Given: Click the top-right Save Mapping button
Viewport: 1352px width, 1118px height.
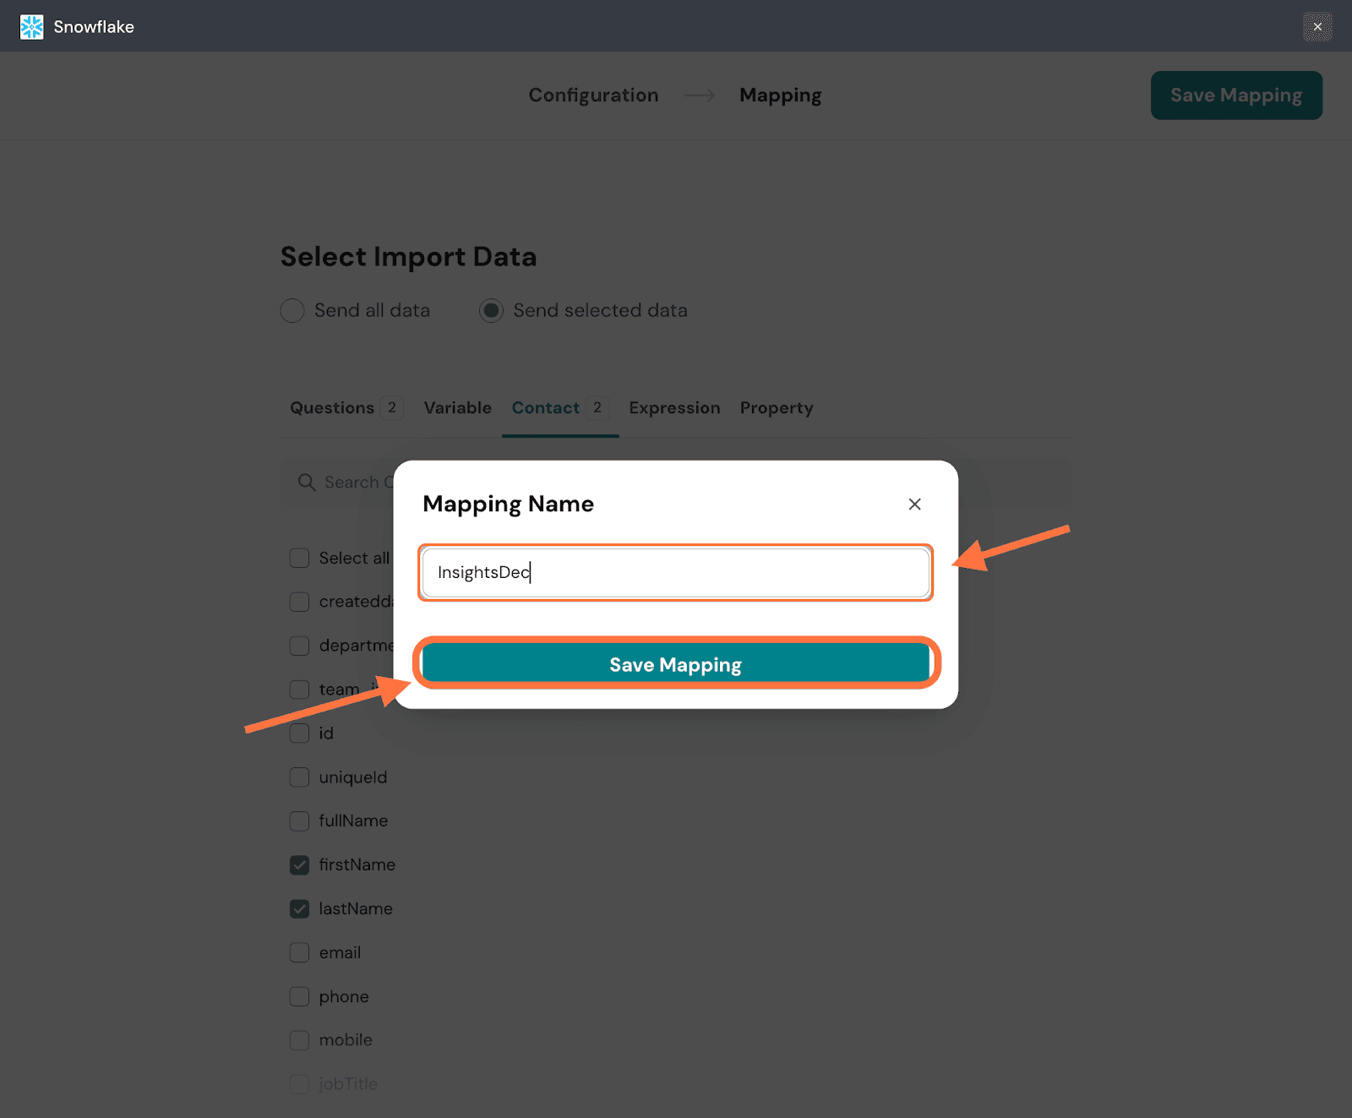Looking at the screenshot, I should [x=1235, y=95].
